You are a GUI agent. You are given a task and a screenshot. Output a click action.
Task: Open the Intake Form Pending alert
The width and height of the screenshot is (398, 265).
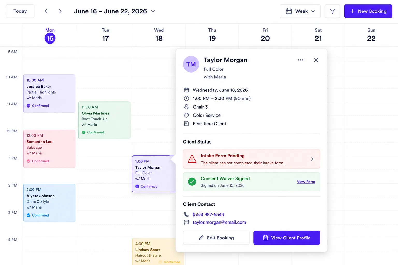[251, 159]
